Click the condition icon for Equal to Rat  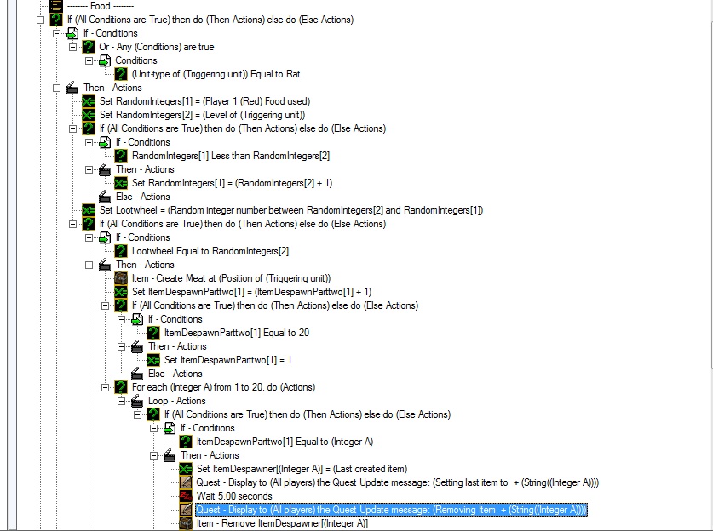(121, 73)
